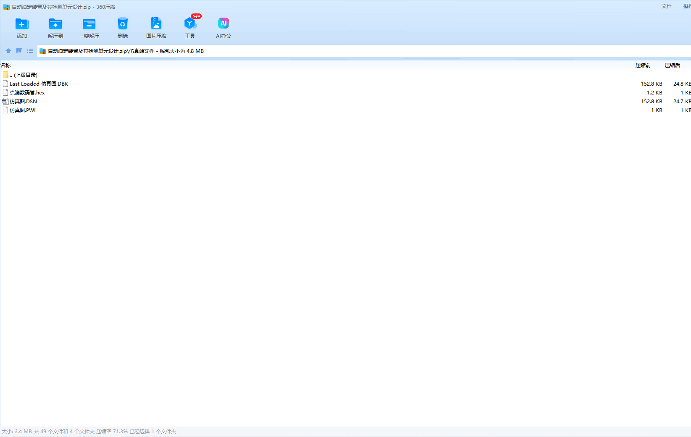Select the 仿真图.PWI file
This screenshot has width=691, height=437.
tap(23, 110)
